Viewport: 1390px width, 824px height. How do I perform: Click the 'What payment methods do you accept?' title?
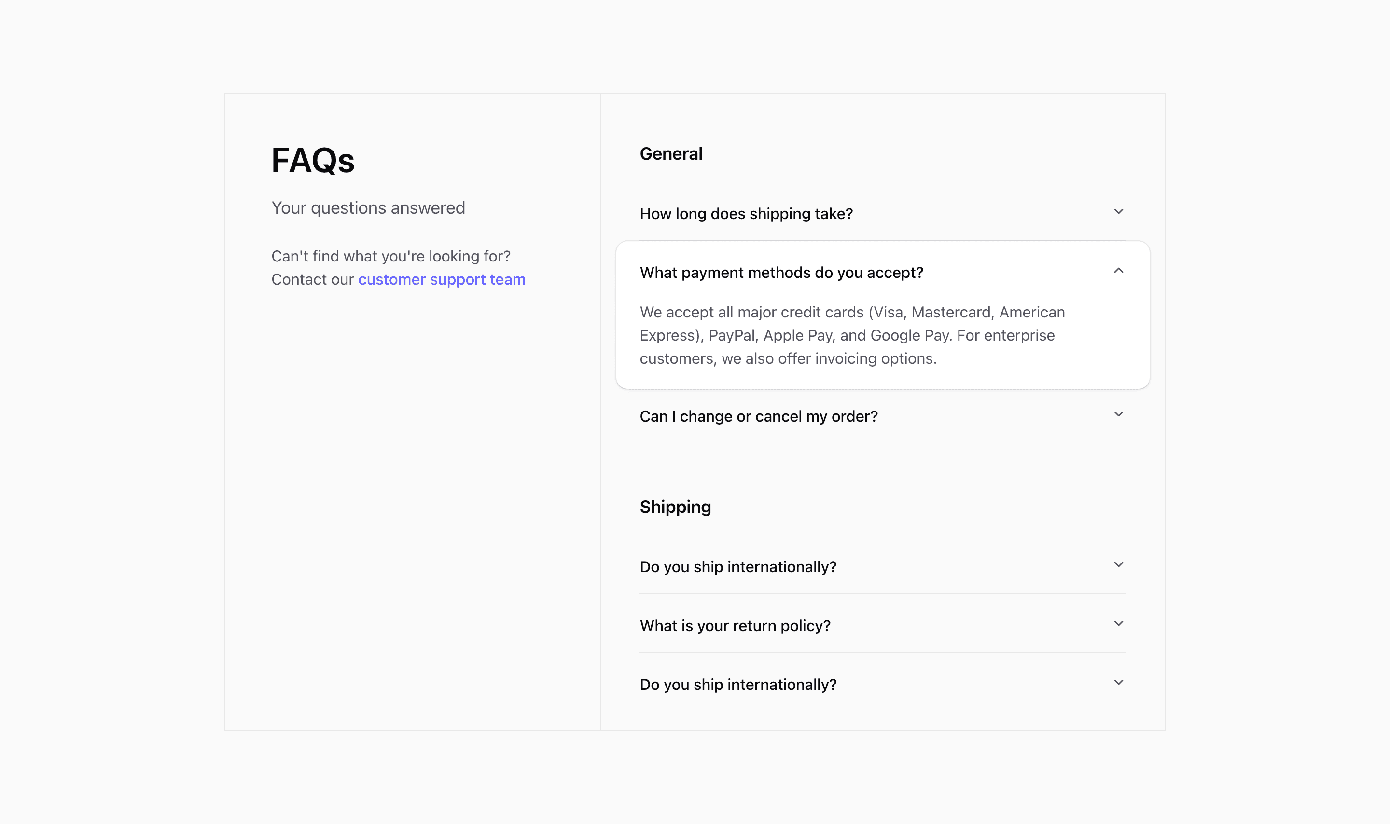[781, 273]
